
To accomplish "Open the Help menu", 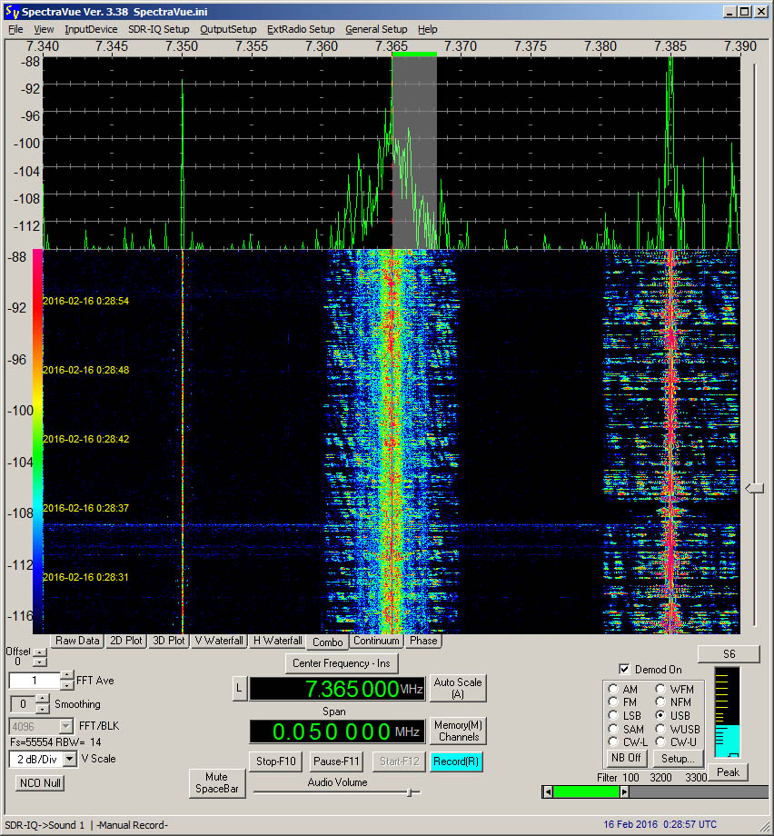I will 428,29.
